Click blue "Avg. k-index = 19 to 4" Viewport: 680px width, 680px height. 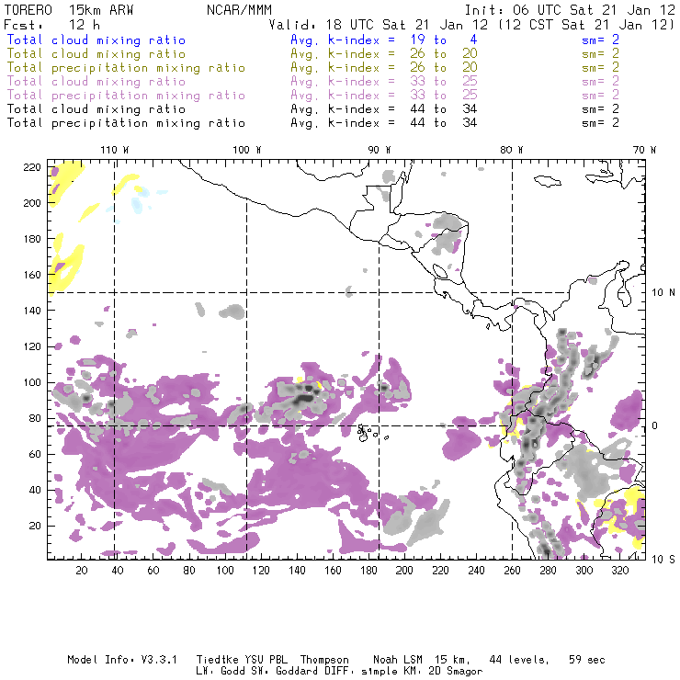pyautogui.click(x=384, y=40)
